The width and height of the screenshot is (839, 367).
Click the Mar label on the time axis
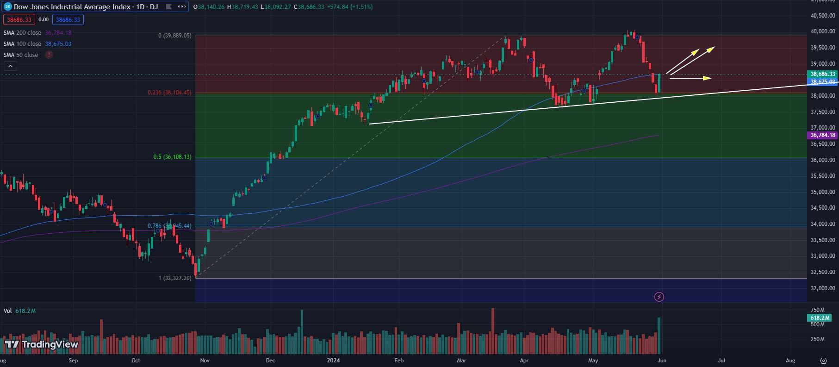tap(461, 361)
